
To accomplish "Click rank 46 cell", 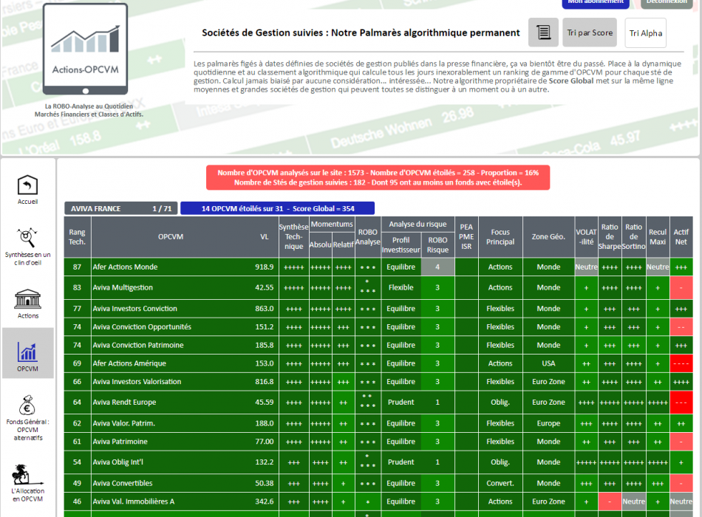I will (77, 501).
